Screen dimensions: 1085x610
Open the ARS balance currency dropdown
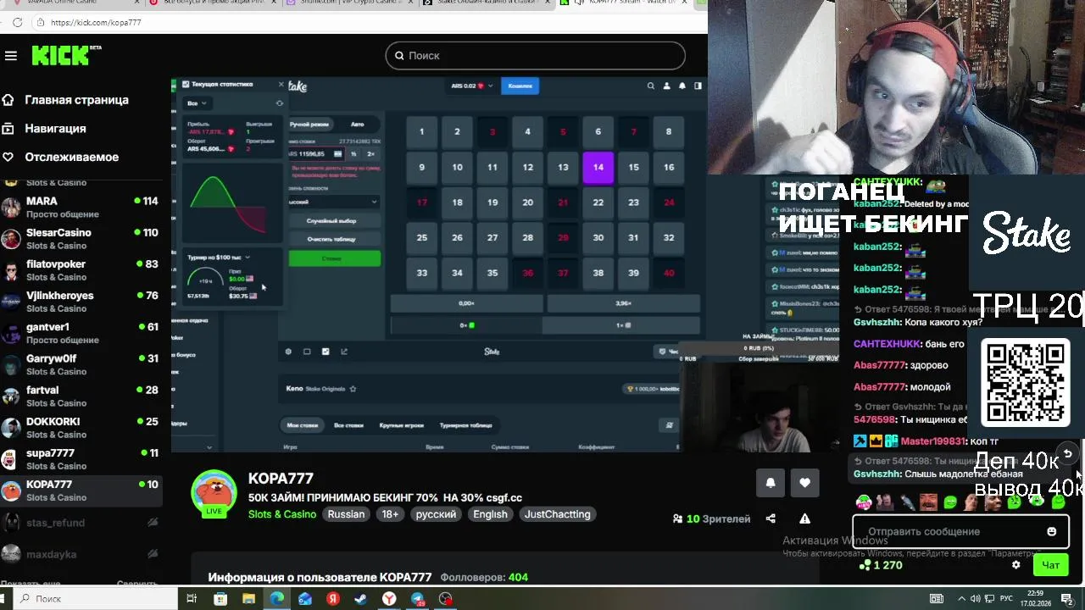point(472,86)
